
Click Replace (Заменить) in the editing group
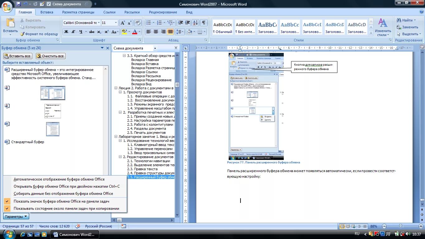(407, 27)
